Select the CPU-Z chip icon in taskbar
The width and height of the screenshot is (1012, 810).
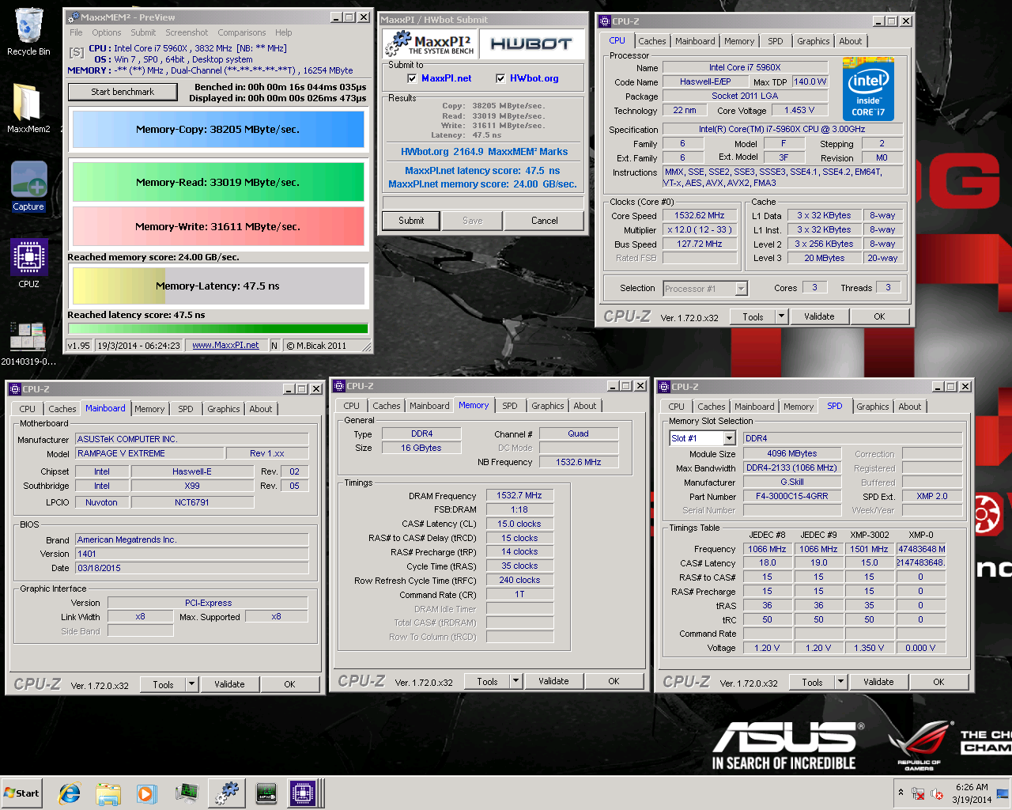point(303,793)
